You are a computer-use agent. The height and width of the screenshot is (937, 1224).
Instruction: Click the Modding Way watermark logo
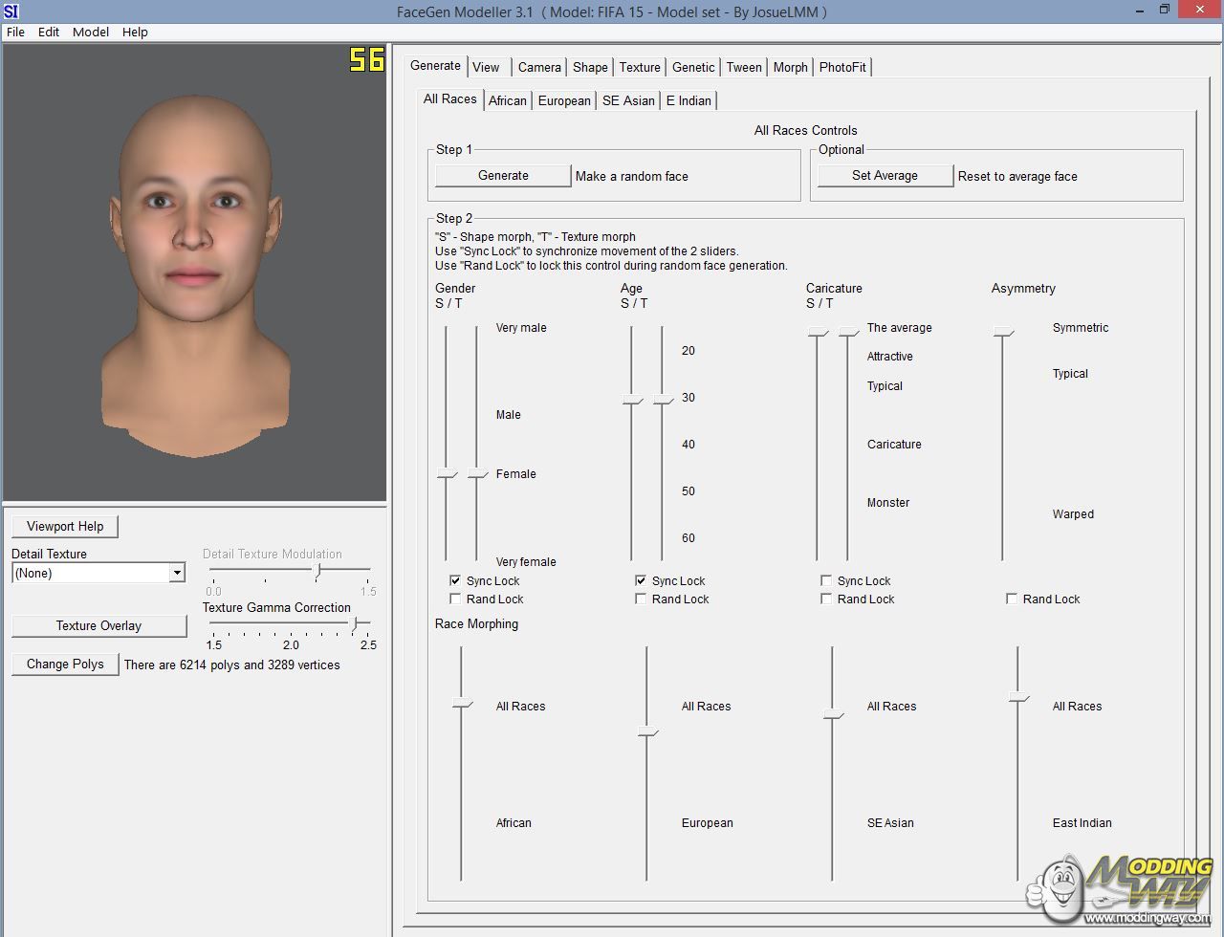click(1122, 891)
